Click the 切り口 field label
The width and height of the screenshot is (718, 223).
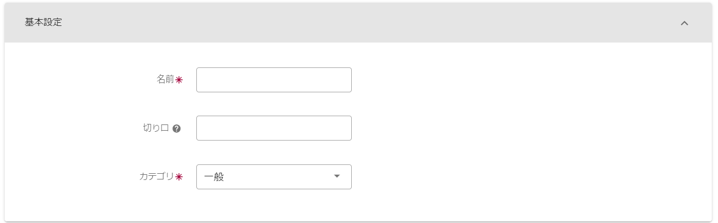click(156, 128)
